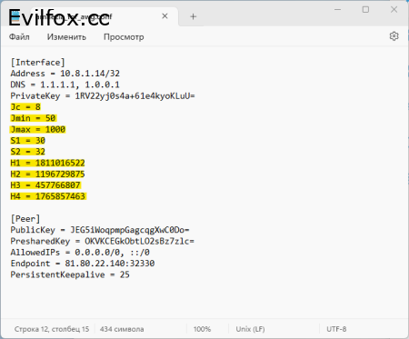Click the UTF-8 encoding indicator
This screenshot has height=339, width=409.
click(336, 329)
